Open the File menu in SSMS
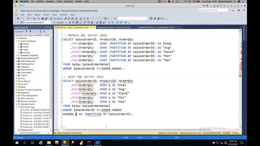Image resolution: width=260 pixels, height=146 pixels. tap(16, 15)
